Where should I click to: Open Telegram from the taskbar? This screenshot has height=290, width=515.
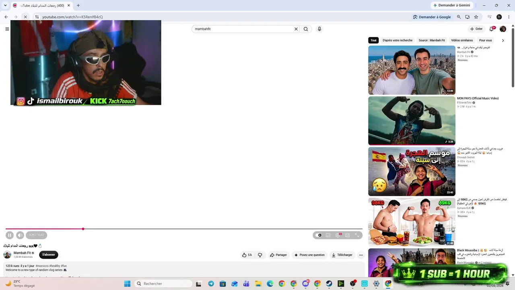pyautogui.click(x=211, y=284)
